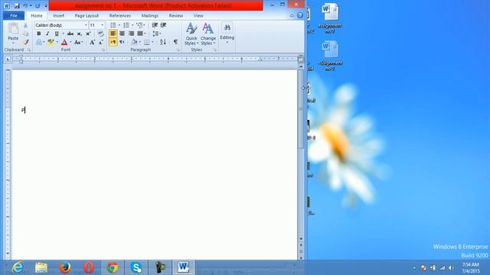The image size is (490, 275).
Task: Click the tab selector at ruler corner
Action: (x=8, y=59)
